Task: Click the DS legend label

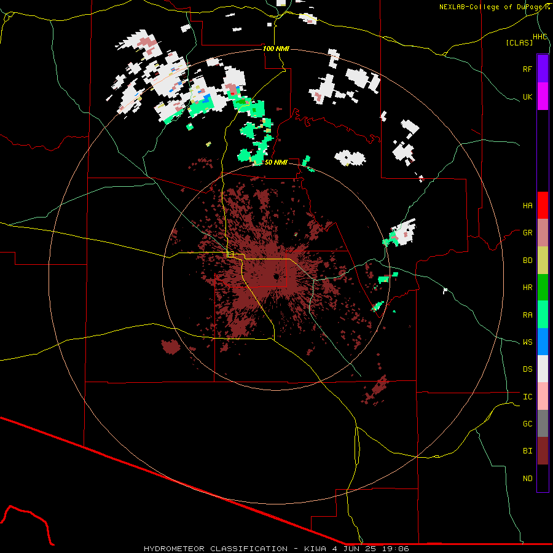Action: [527, 369]
